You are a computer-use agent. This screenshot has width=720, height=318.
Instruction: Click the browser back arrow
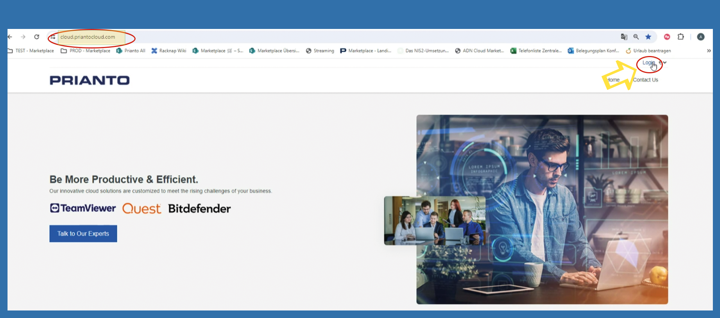10,37
